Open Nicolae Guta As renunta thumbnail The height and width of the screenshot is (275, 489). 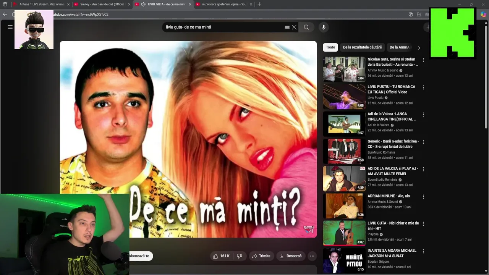pyautogui.click(x=344, y=69)
